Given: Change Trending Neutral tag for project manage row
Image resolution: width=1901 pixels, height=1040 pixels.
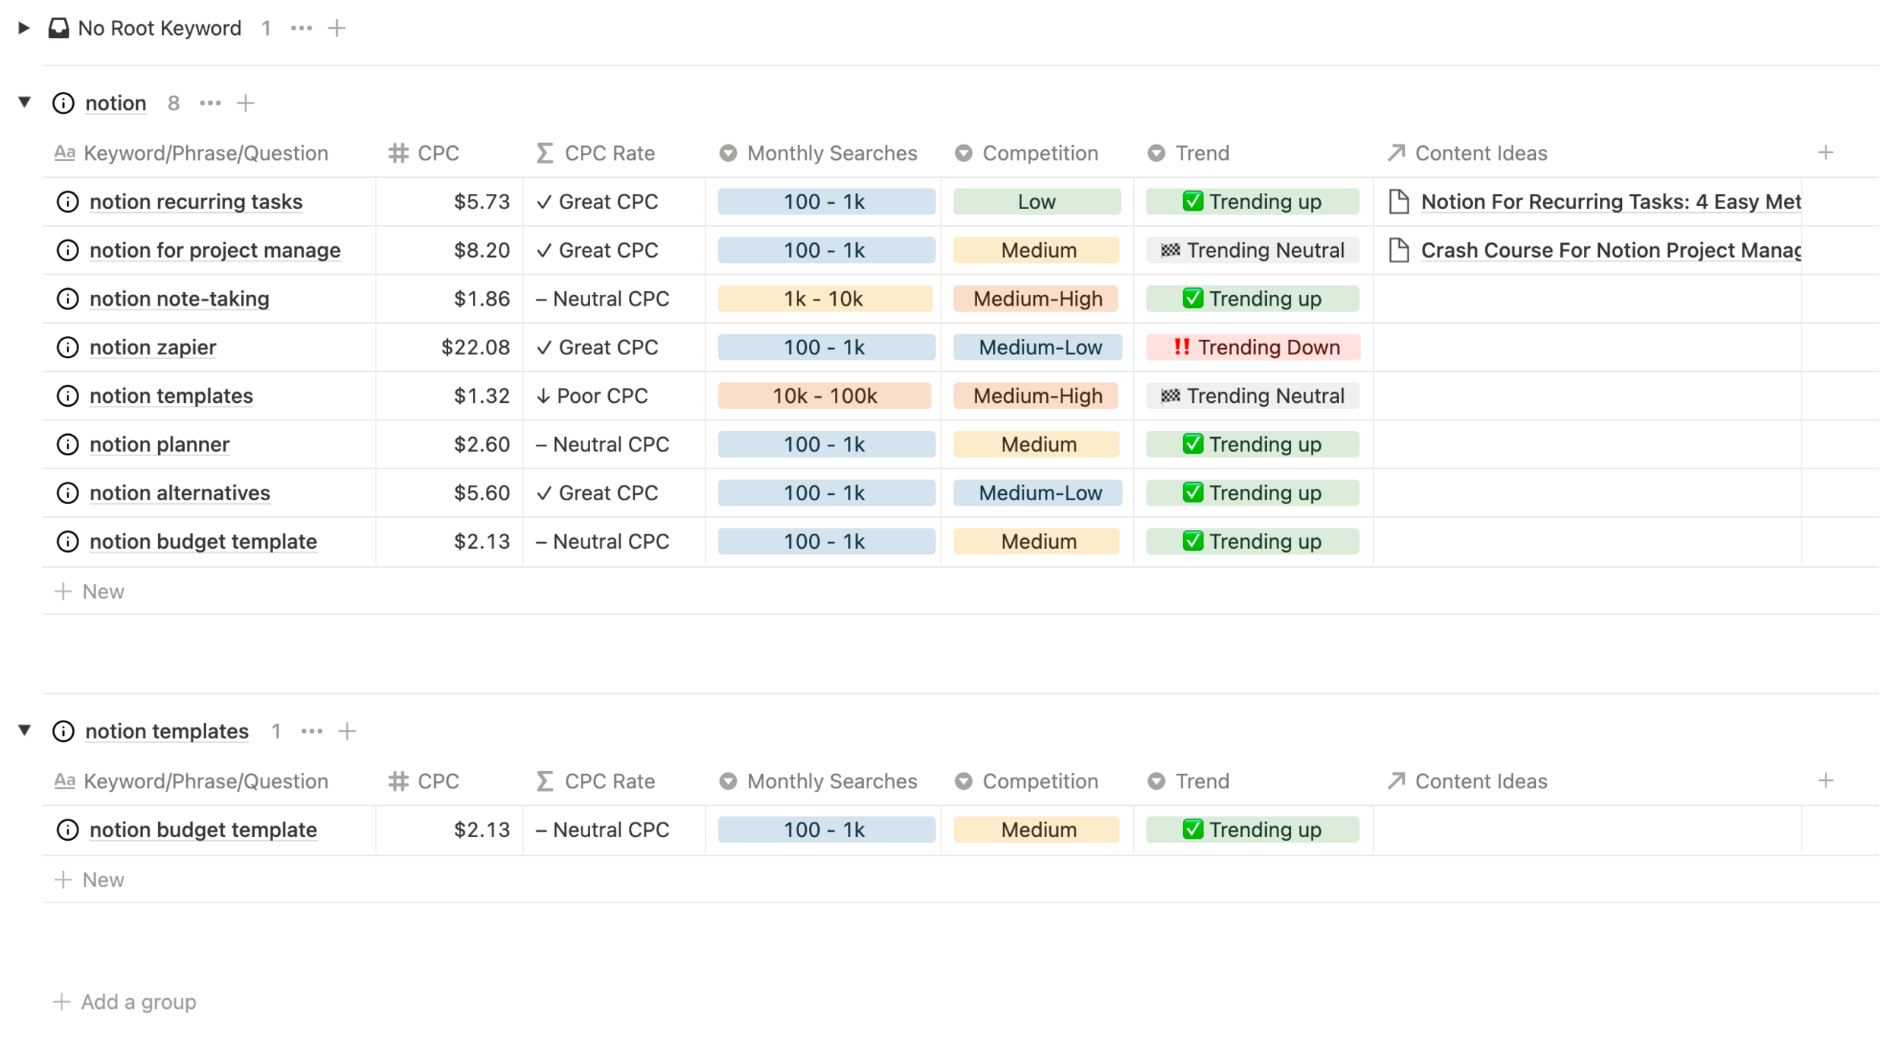Looking at the screenshot, I should coord(1252,250).
